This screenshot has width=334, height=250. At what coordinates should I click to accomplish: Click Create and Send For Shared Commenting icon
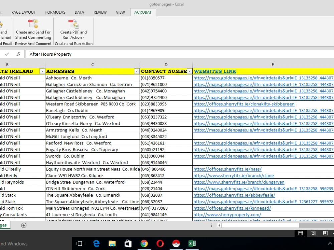coord(33,24)
